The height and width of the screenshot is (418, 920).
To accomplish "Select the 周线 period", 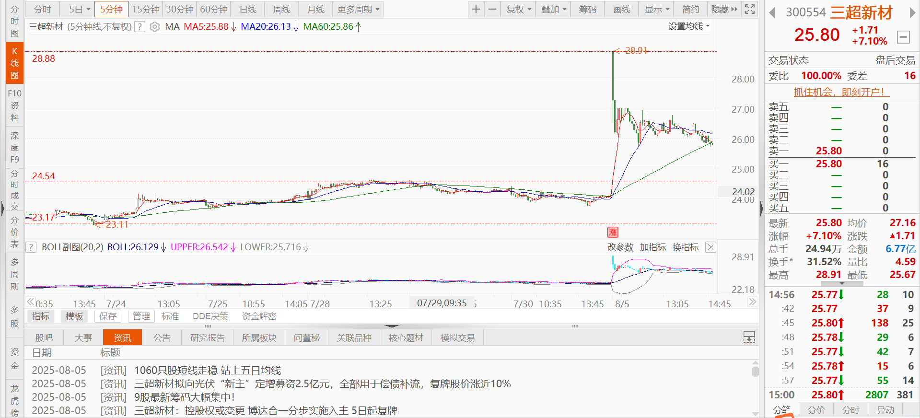I will 282,9.
